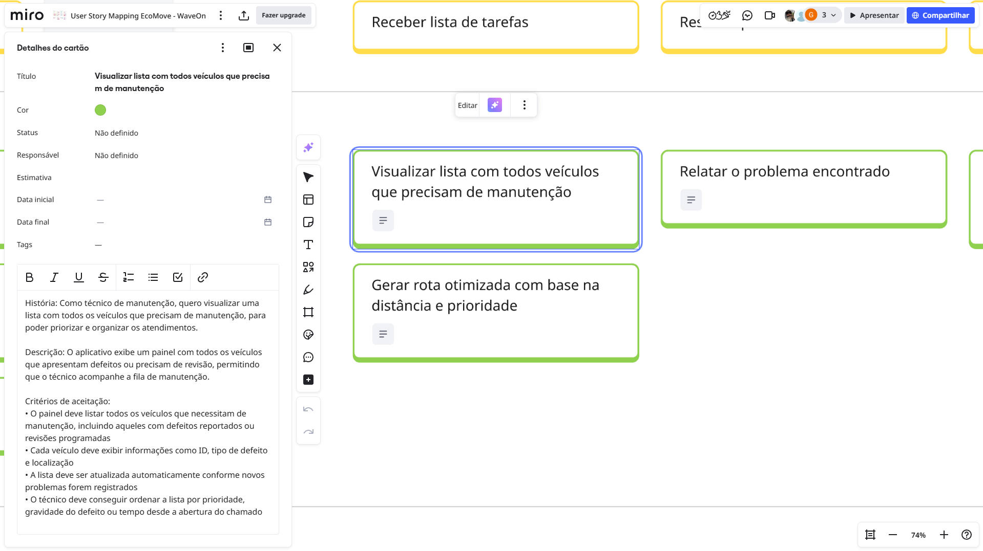Toggle italic formatting in description editor

tap(54, 277)
